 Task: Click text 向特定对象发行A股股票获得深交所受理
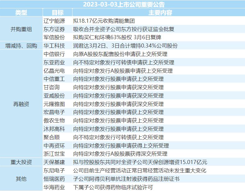click(x=120, y=154)
